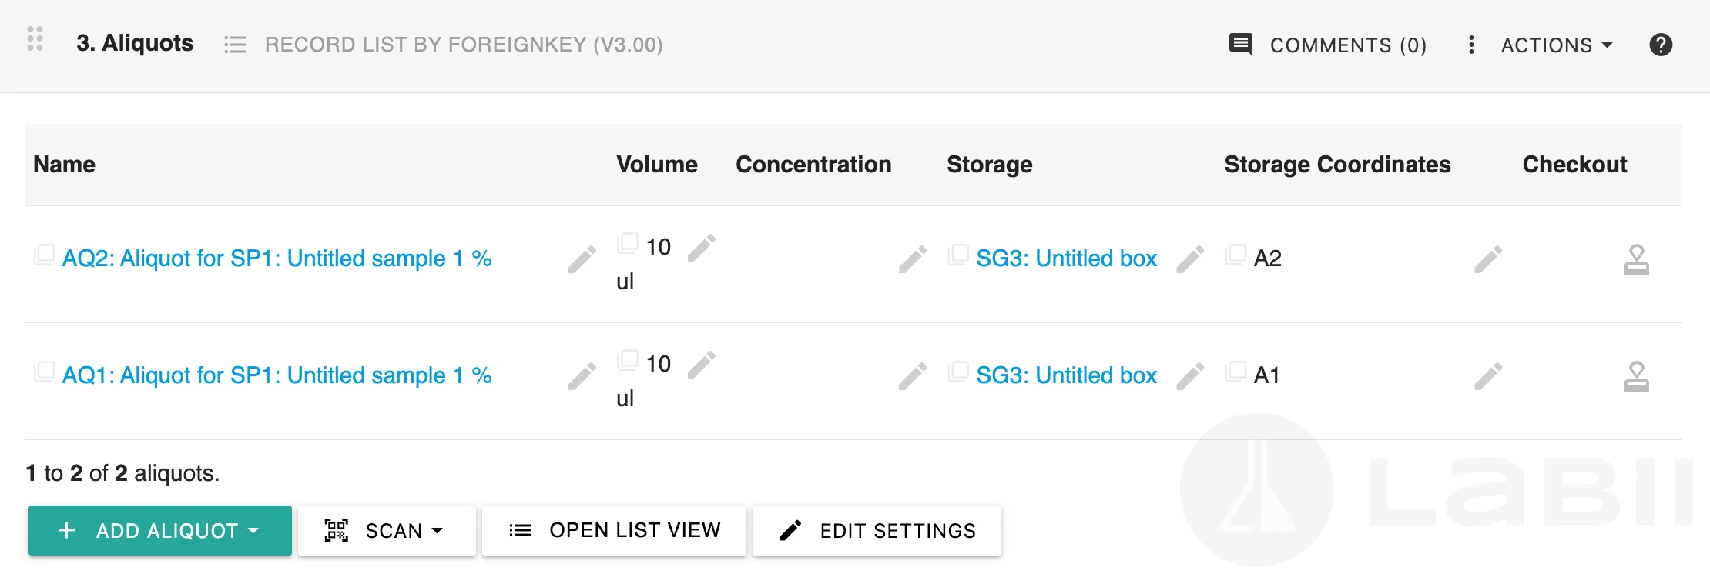Viewport: 1710px width, 574px height.
Task: Open the SCAN dropdown menu
Action: click(x=387, y=530)
